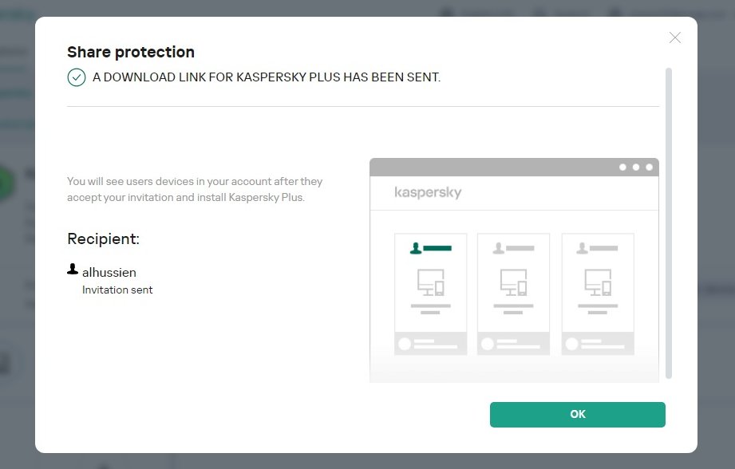Click the download link sent confirmation message

[x=267, y=77]
